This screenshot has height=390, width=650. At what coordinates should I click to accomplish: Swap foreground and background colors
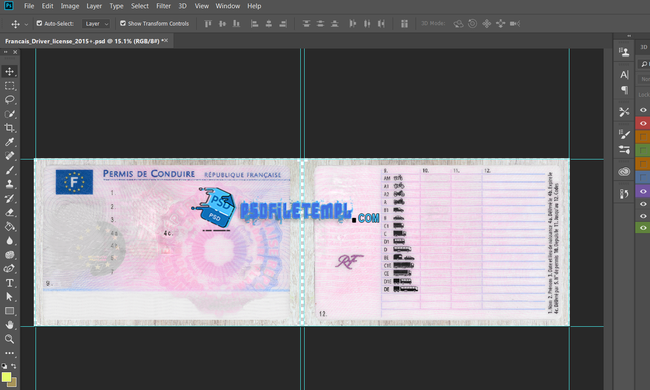pos(14,366)
